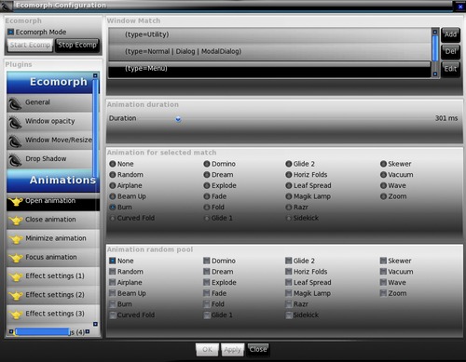The image size is (466, 362).
Task: Toggle Vacuum checkbox in random pool
Action: pyautogui.click(x=383, y=272)
